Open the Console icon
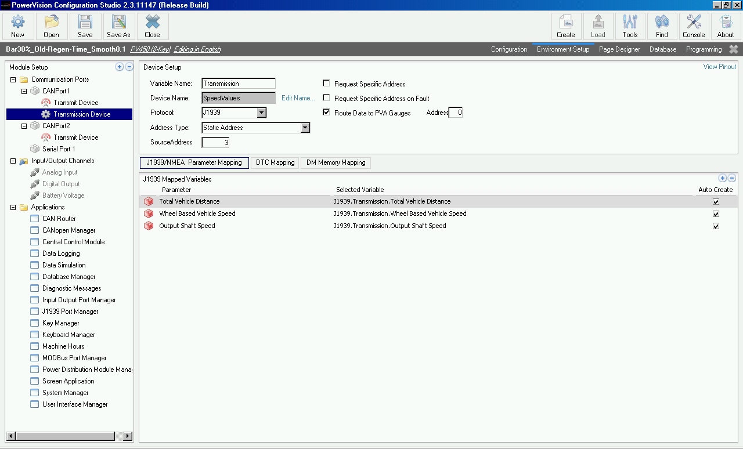Viewport: 743px width, 449px height. [x=694, y=27]
